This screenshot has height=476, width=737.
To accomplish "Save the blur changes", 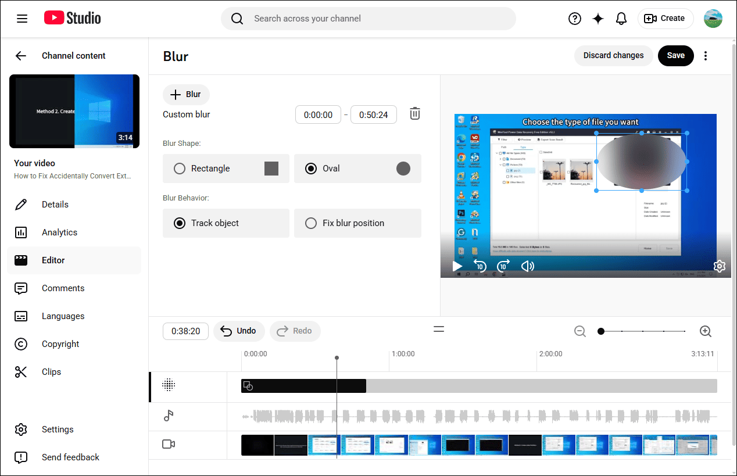I will 675,55.
